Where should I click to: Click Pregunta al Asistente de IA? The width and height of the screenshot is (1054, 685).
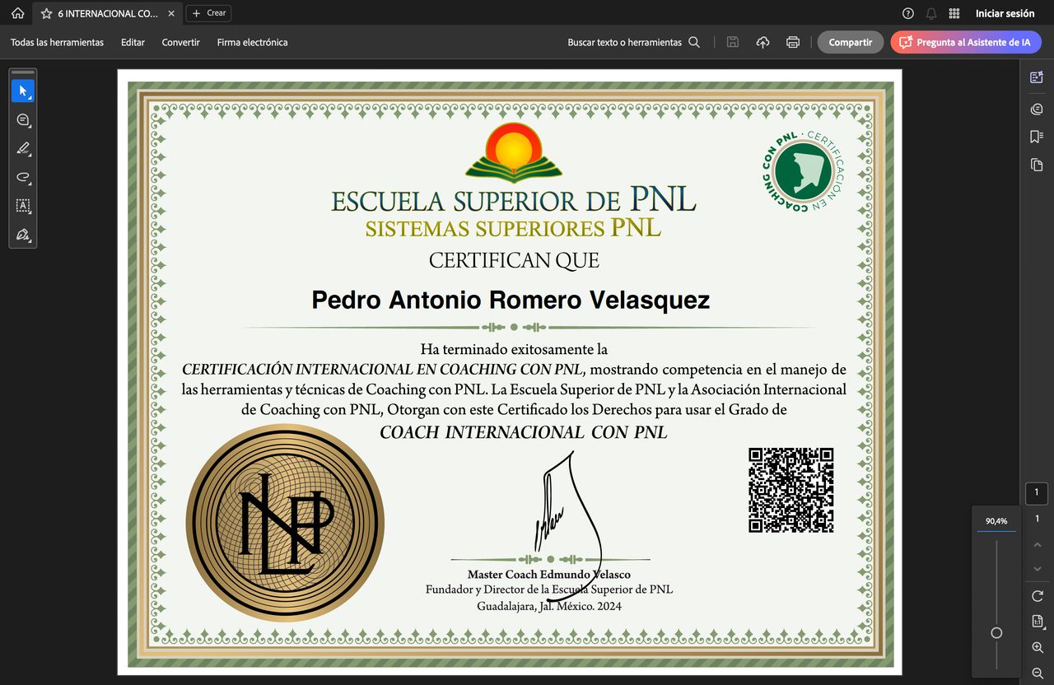[965, 42]
